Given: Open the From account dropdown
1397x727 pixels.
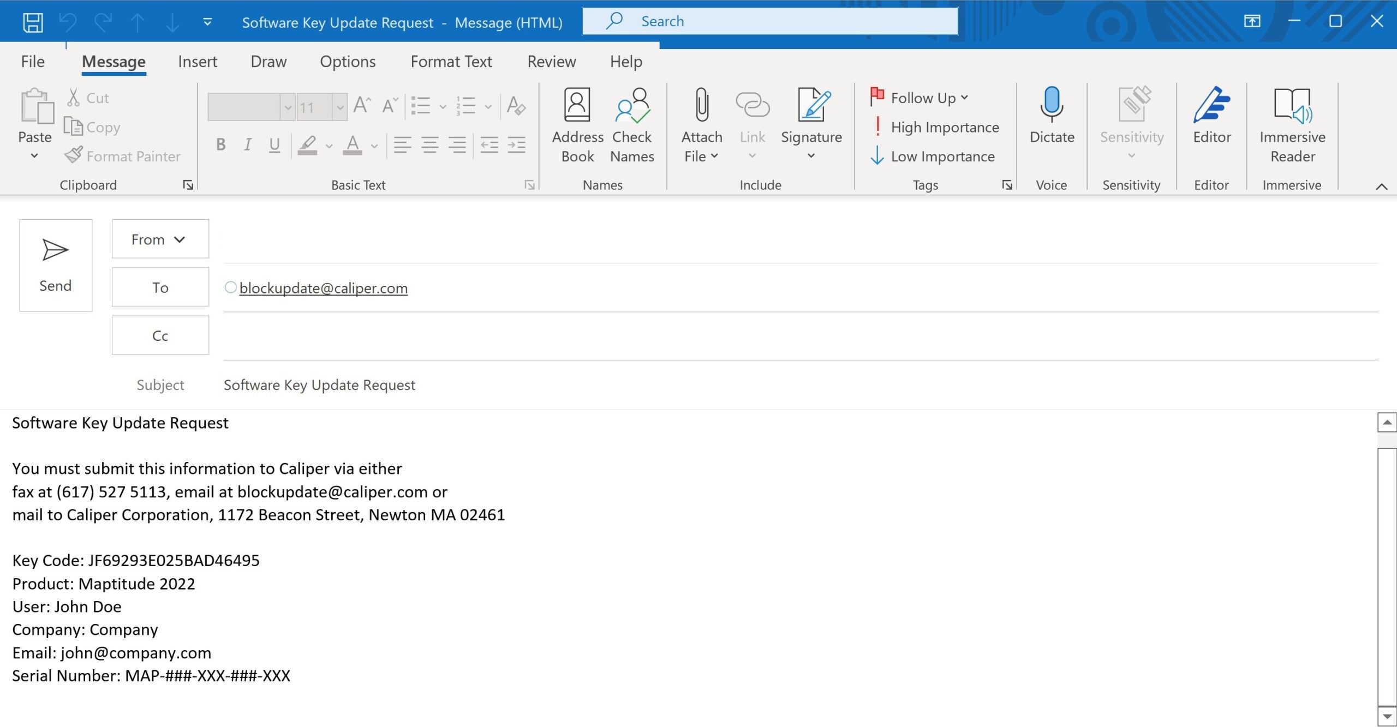Looking at the screenshot, I should point(160,239).
